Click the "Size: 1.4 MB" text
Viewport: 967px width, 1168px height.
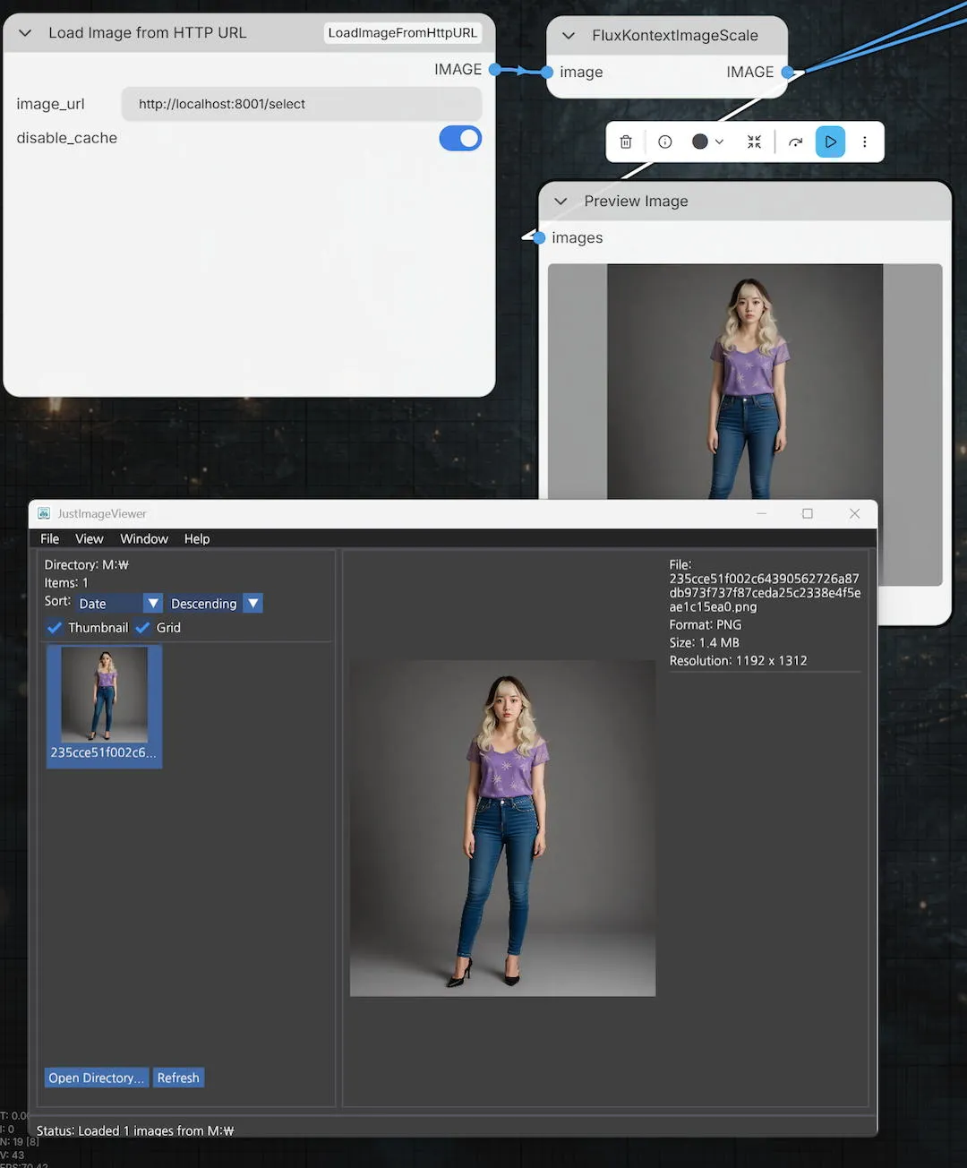tap(705, 642)
